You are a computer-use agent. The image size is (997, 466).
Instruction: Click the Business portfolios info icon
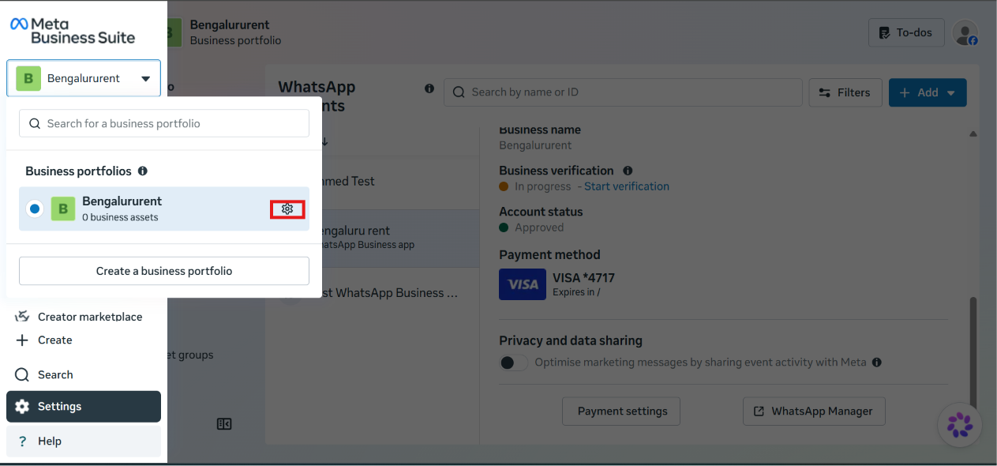pos(143,171)
